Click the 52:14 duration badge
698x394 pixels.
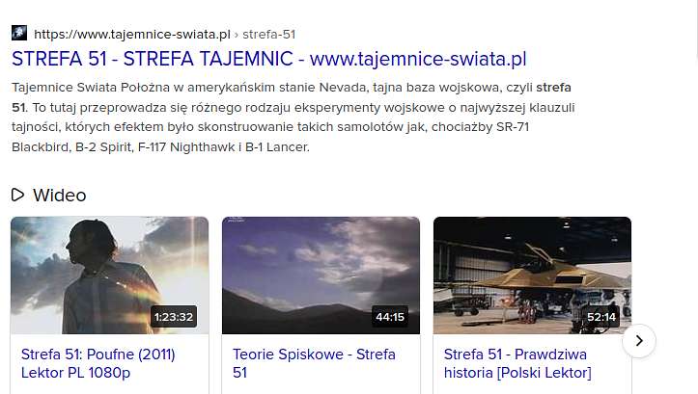click(x=601, y=317)
